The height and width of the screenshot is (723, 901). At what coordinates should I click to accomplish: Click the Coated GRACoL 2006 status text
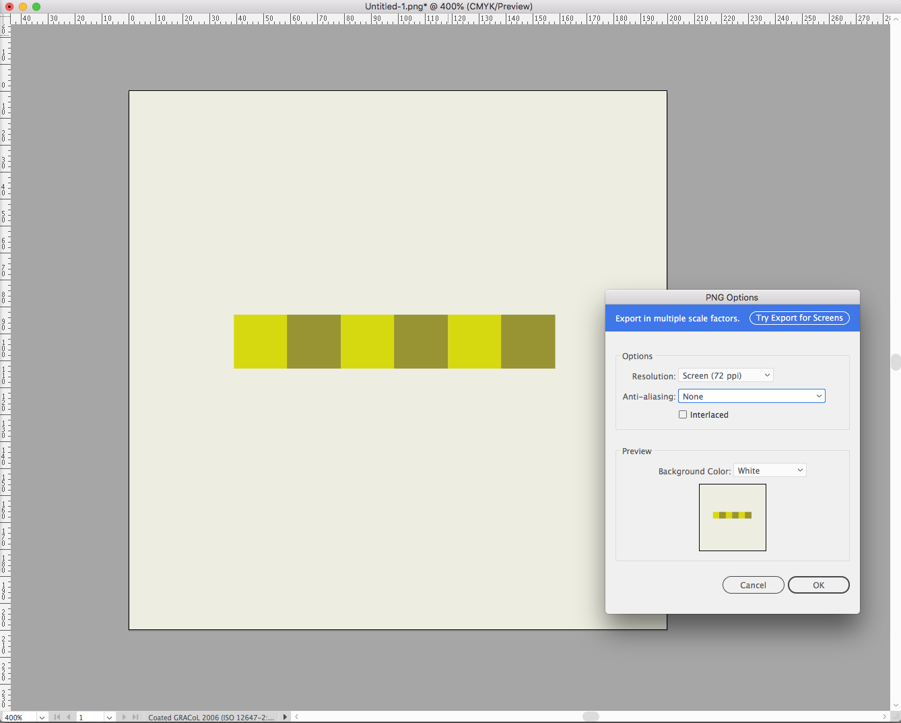(x=211, y=718)
